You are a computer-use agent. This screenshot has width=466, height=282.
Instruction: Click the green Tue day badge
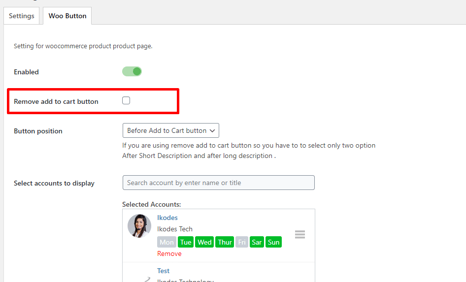pos(186,242)
